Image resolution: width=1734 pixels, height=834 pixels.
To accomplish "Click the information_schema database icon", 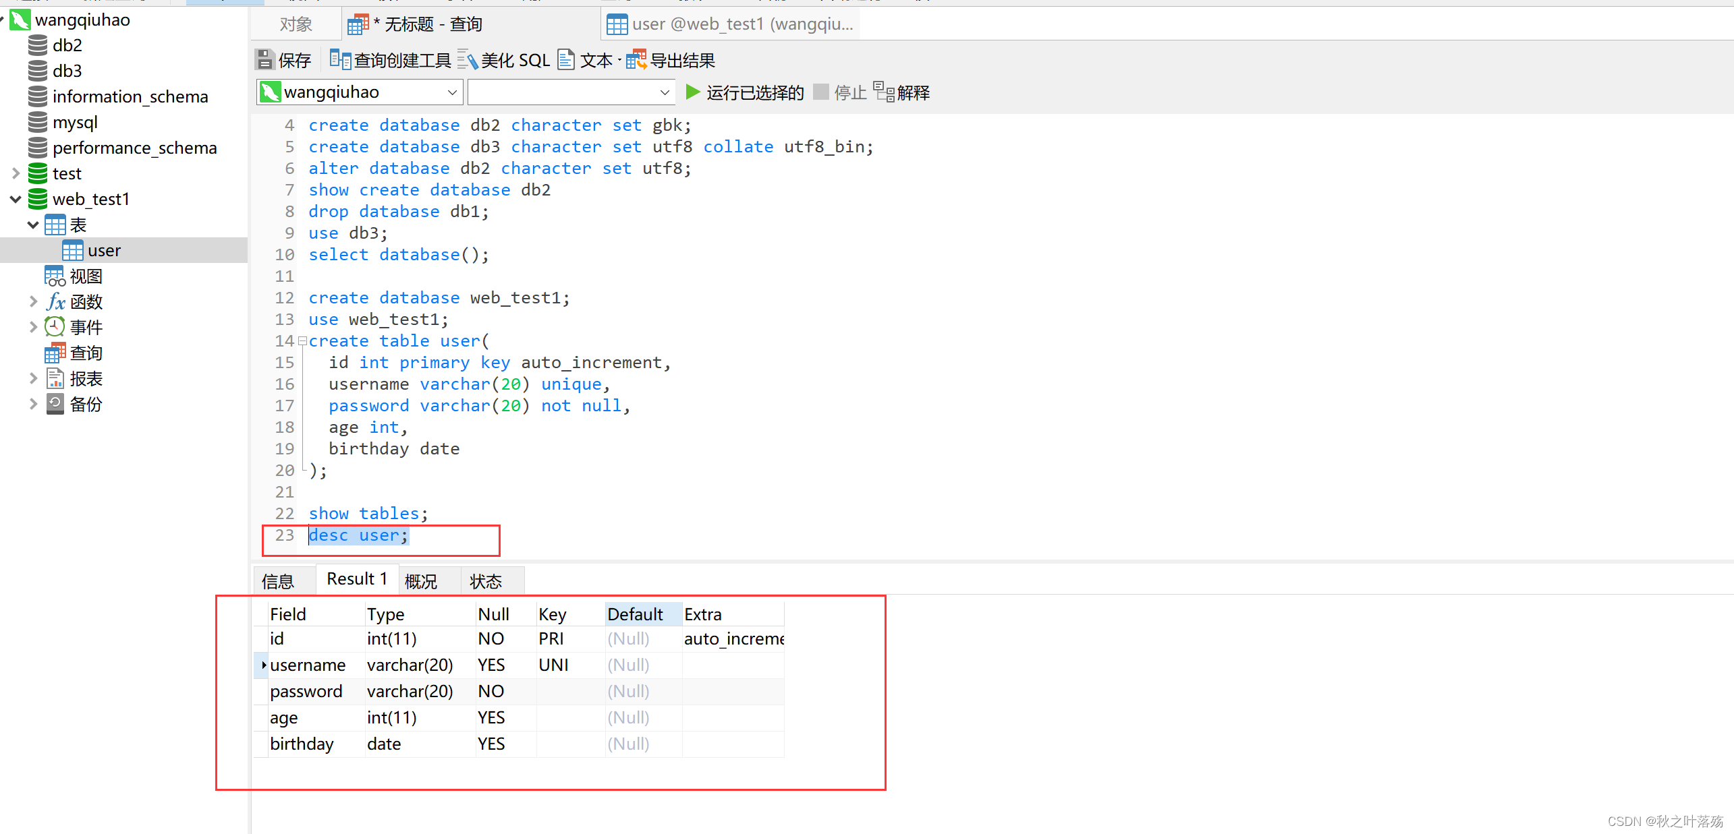I will click(38, 96).
